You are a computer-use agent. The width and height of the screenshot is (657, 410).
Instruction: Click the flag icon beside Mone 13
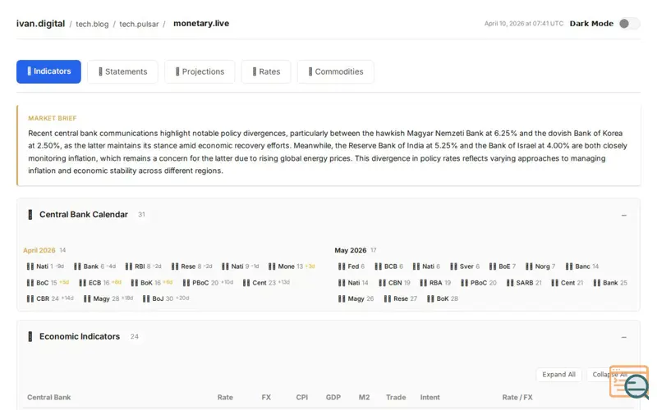point(272,266)
